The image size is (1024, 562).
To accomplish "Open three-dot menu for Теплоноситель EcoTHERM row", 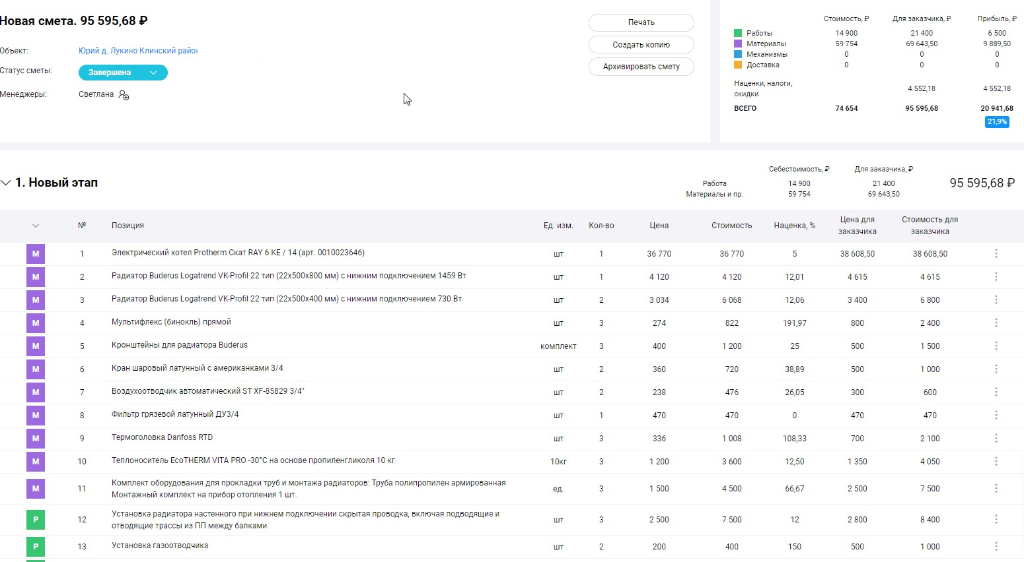I will [996, 461].
